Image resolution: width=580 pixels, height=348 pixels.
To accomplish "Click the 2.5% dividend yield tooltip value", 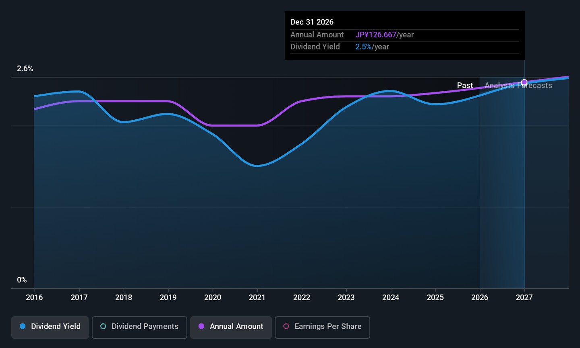I will pos(363,47).
